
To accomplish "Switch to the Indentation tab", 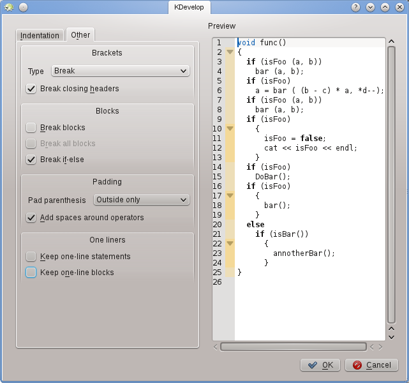I will pyautogui.click(x=40, y=36).
